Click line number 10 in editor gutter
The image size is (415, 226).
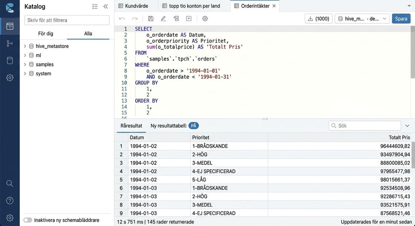124,83
